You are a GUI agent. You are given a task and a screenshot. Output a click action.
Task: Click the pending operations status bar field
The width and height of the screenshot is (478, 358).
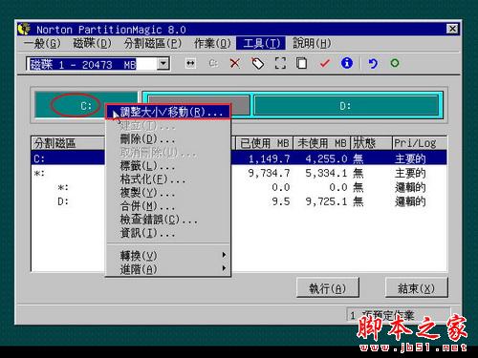pyautogui.click(x=399, y=315)
